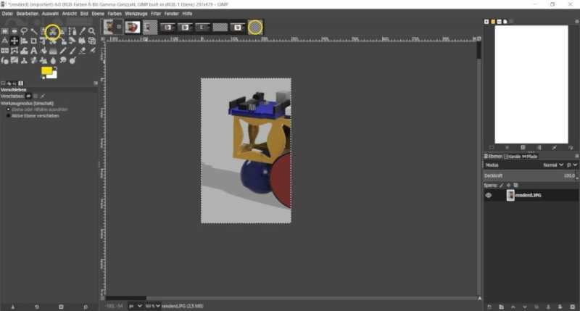Swap foreground and background colors arrow
The image size is (580, 311).
(x=56, y=68)
